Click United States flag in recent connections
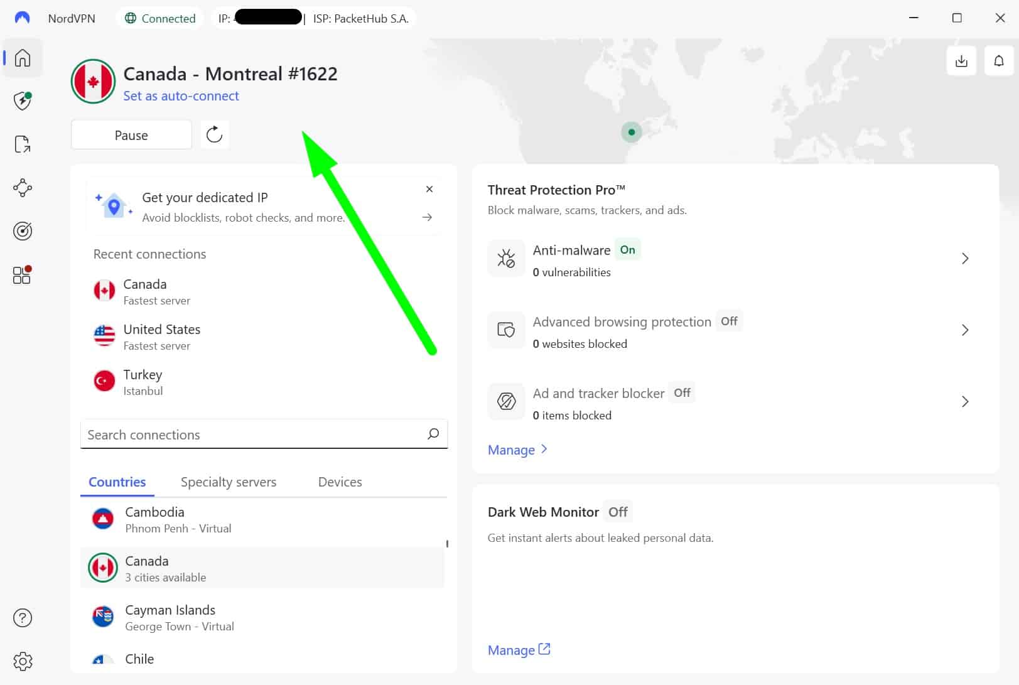 coord(104,335)
